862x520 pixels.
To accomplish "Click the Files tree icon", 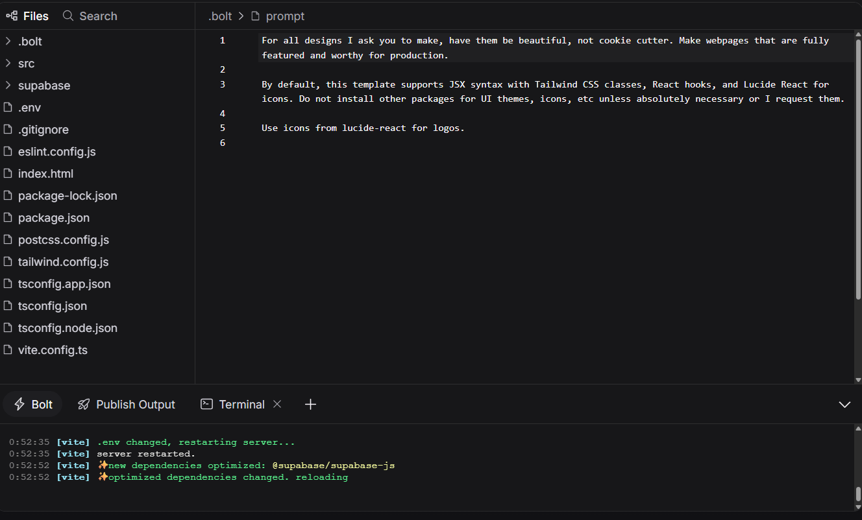I will click(x=12, y=16).
